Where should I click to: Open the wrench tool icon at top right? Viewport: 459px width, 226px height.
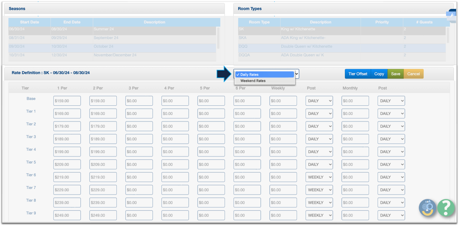pyautogui.click(x=452, y=15)
